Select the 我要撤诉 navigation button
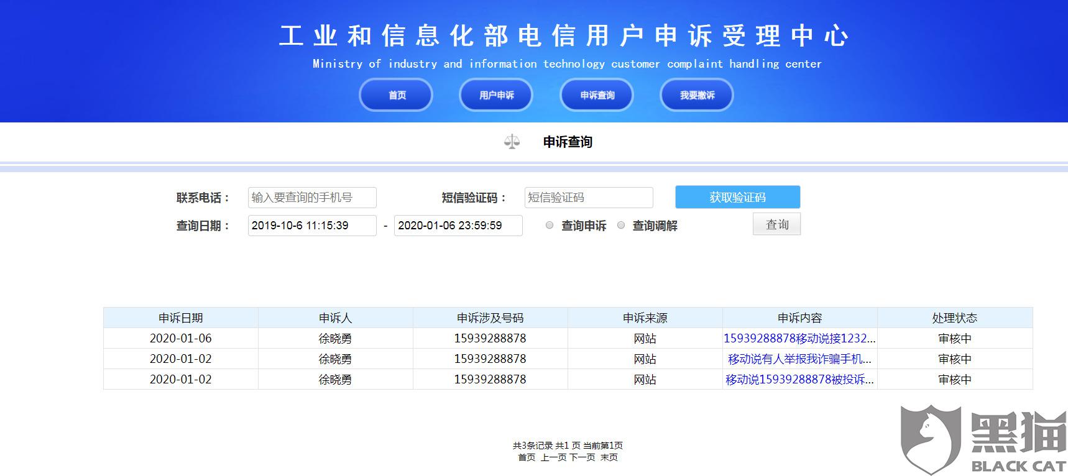Image resolution: width=1068 pixels, height=476 pixels. coord(697,95)
